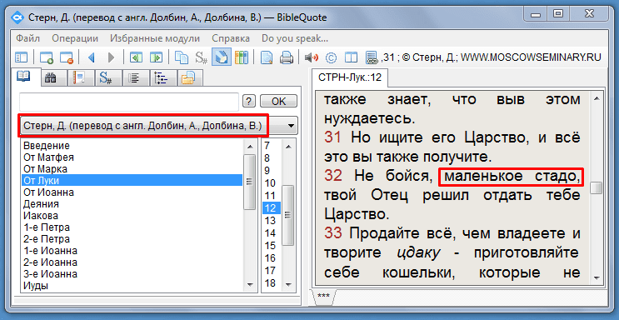Click the text pane scrollbar thumb
The width and height of the screenshot is (619, 320).
(x=597, y=187)
